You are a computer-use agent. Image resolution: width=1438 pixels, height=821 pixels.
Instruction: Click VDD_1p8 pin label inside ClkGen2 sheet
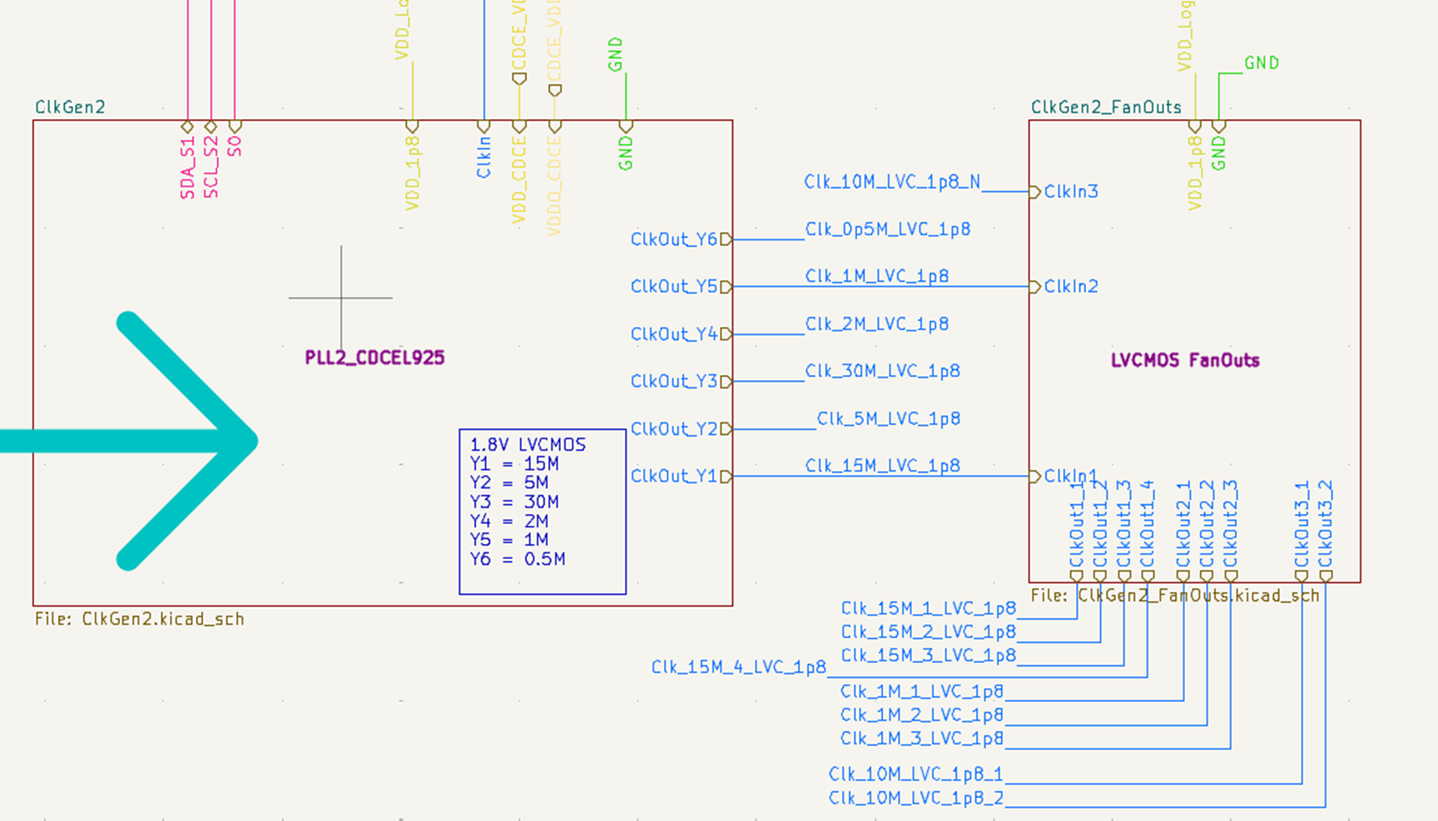coord(412,173)
